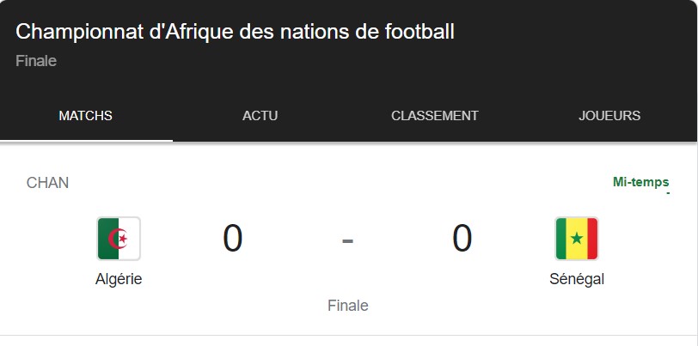Click the dash between the scores
Screen dimensions: 698x346
pyautogui.click(x=347, y=240)
